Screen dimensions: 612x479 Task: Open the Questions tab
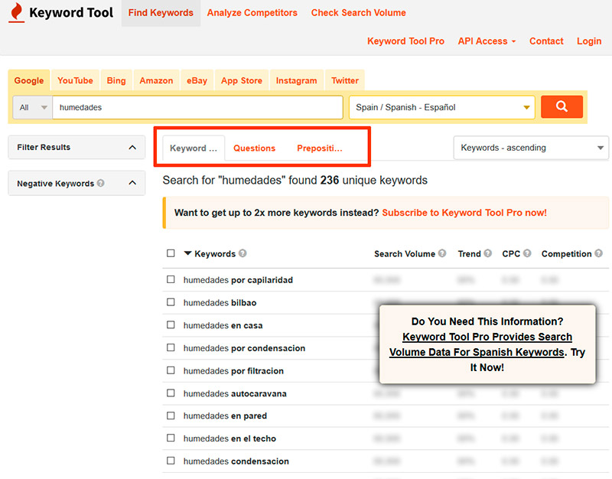pyautogui.click(x=254, y=148)
